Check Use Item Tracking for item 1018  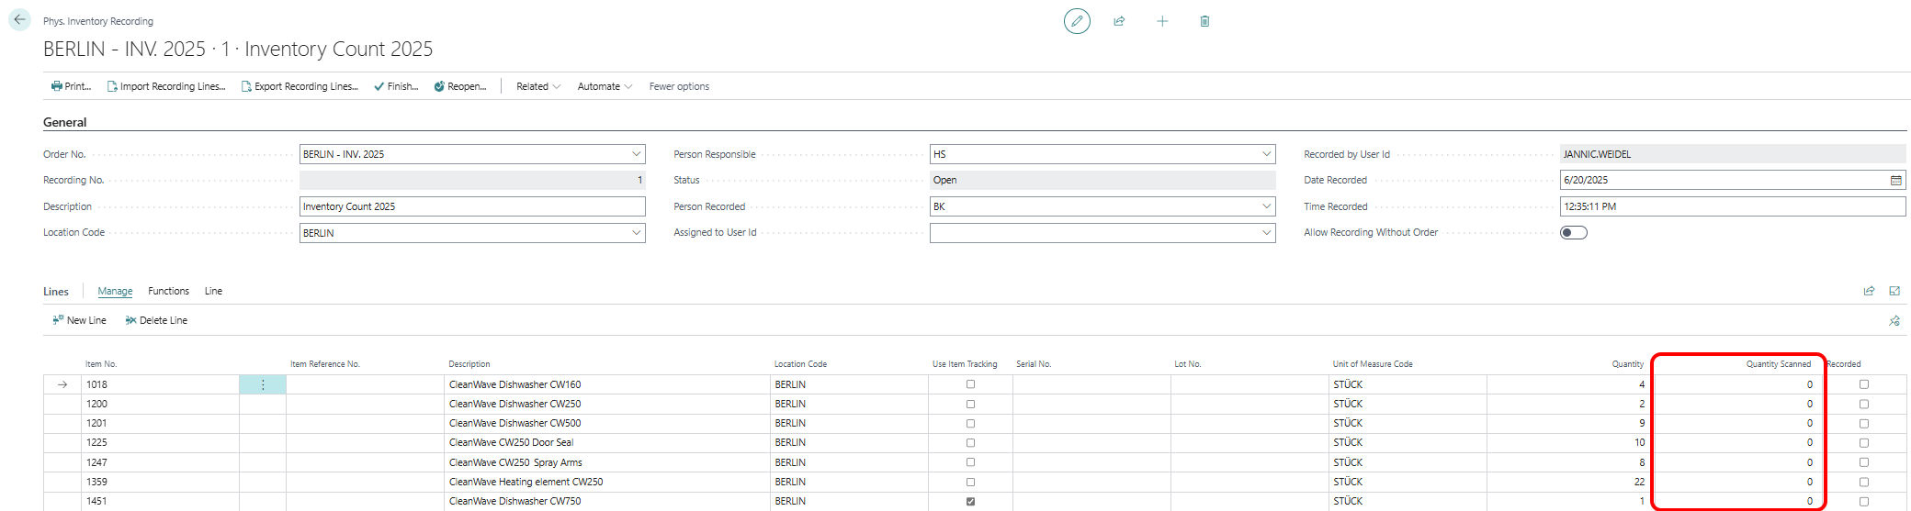pyautogui.click(x=970, y=384)
